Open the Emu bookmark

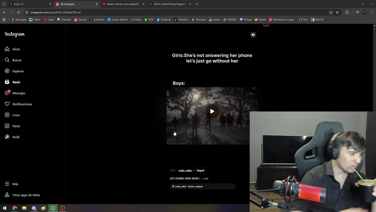pos(303,20)
